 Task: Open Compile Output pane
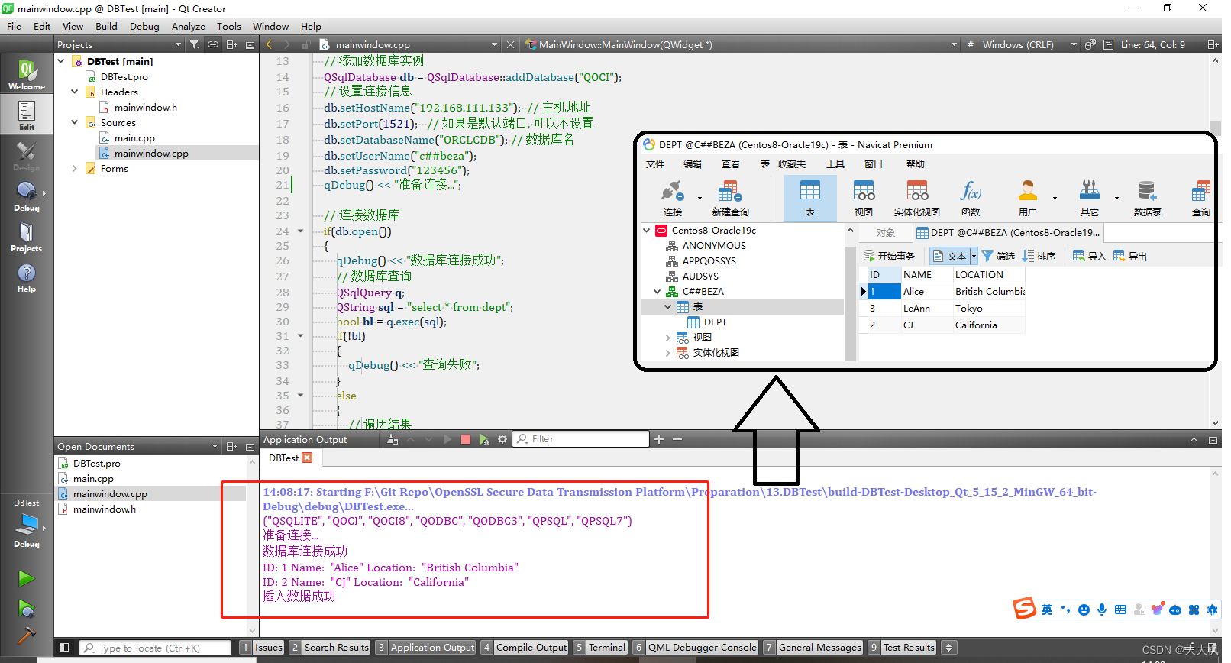coord(525,648)
